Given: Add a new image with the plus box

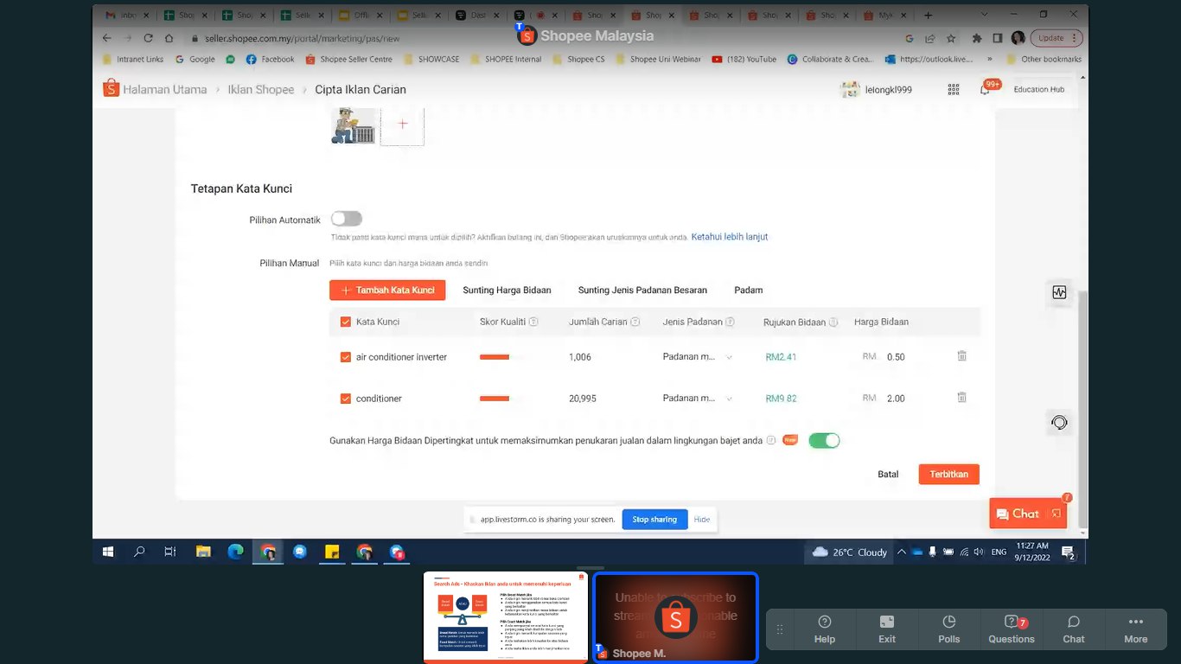Looking at the screenshot, I should 402,124.
